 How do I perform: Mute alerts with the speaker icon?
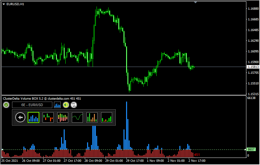pos(66,105)
